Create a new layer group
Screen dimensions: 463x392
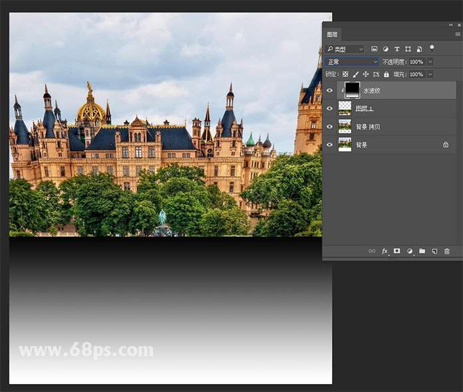click(422, 251)
